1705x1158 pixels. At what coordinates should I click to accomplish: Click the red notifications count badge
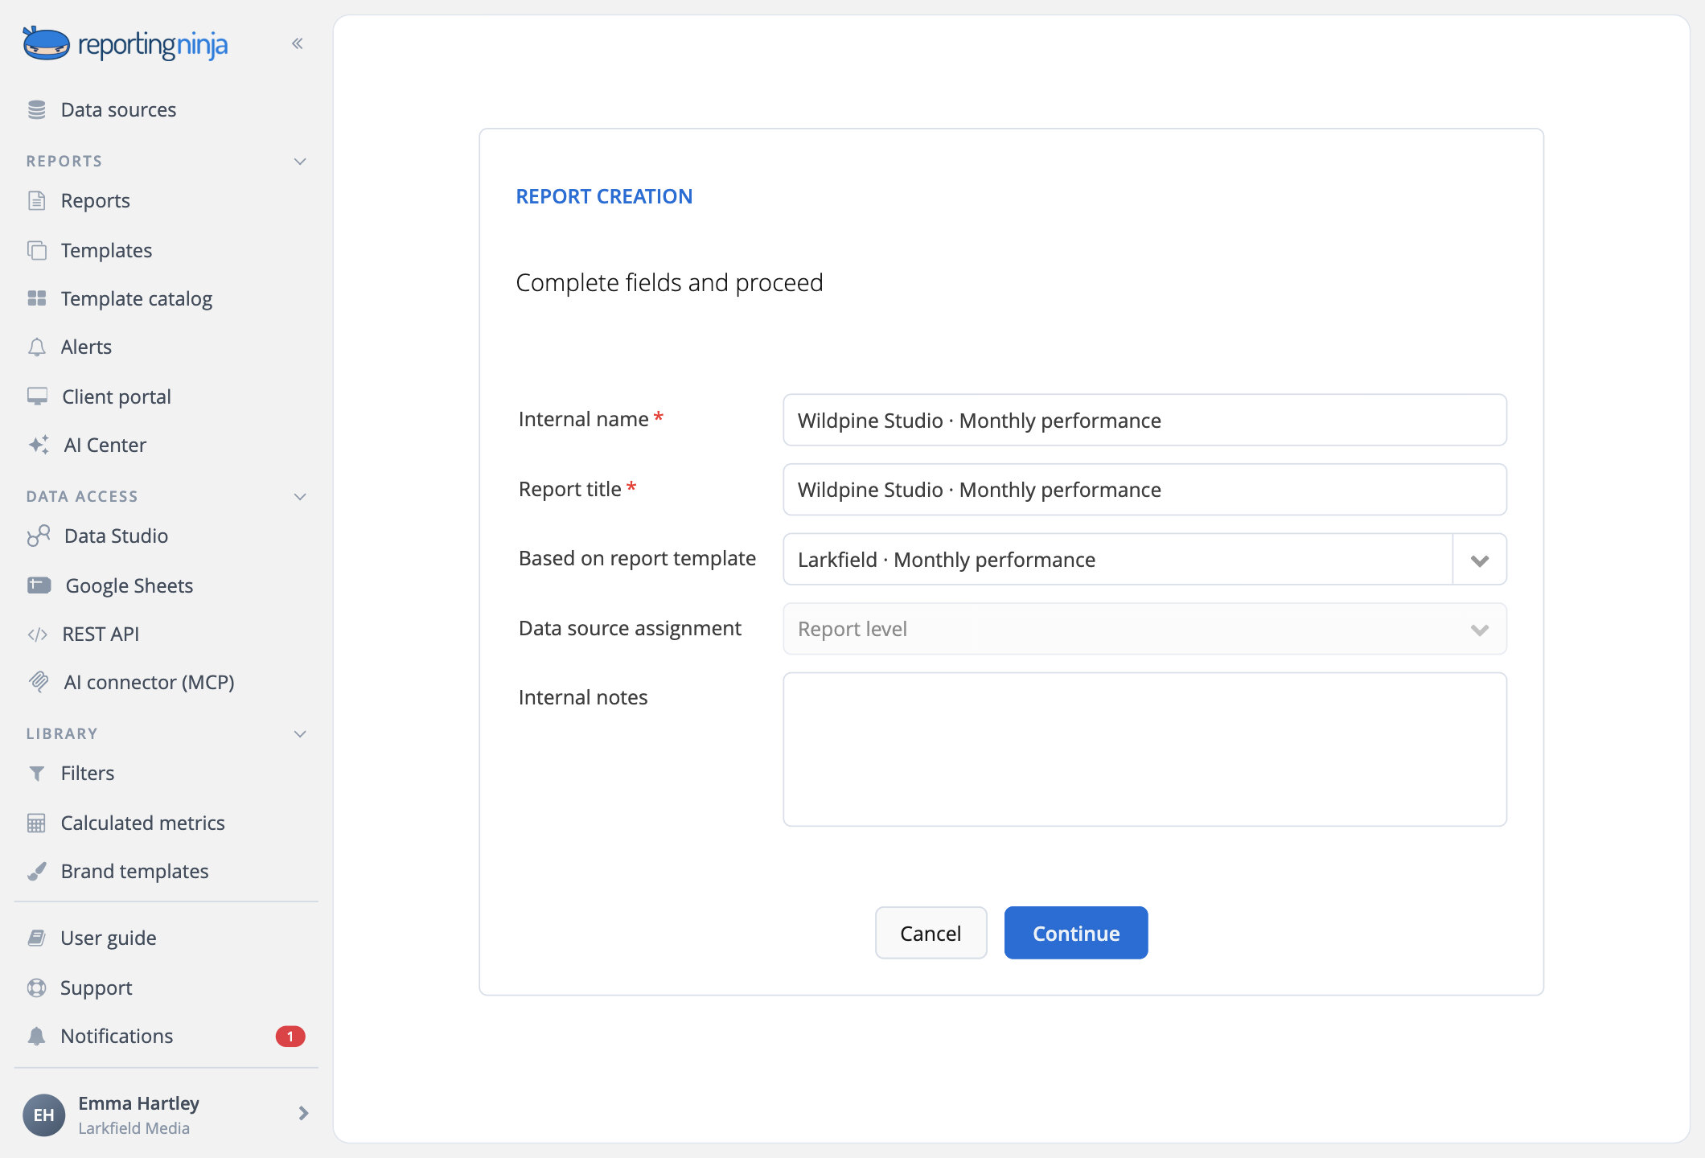coord(290,1037)
